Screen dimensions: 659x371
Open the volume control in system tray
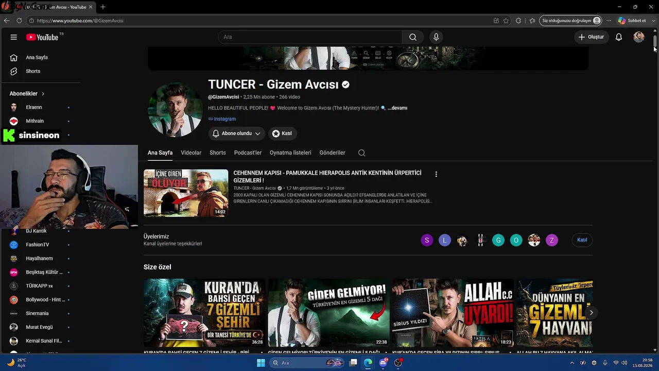coord(625,363)
